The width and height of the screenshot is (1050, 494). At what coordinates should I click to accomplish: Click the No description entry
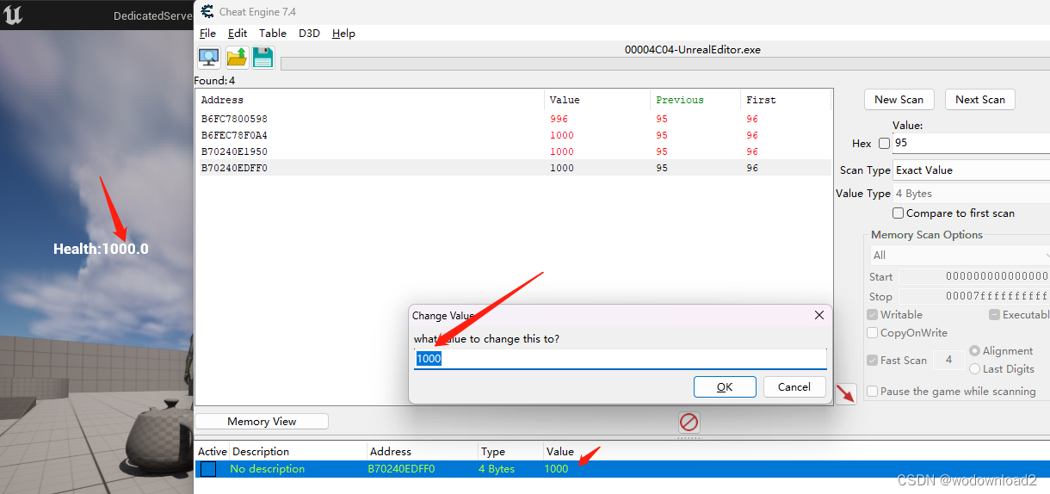267,469
